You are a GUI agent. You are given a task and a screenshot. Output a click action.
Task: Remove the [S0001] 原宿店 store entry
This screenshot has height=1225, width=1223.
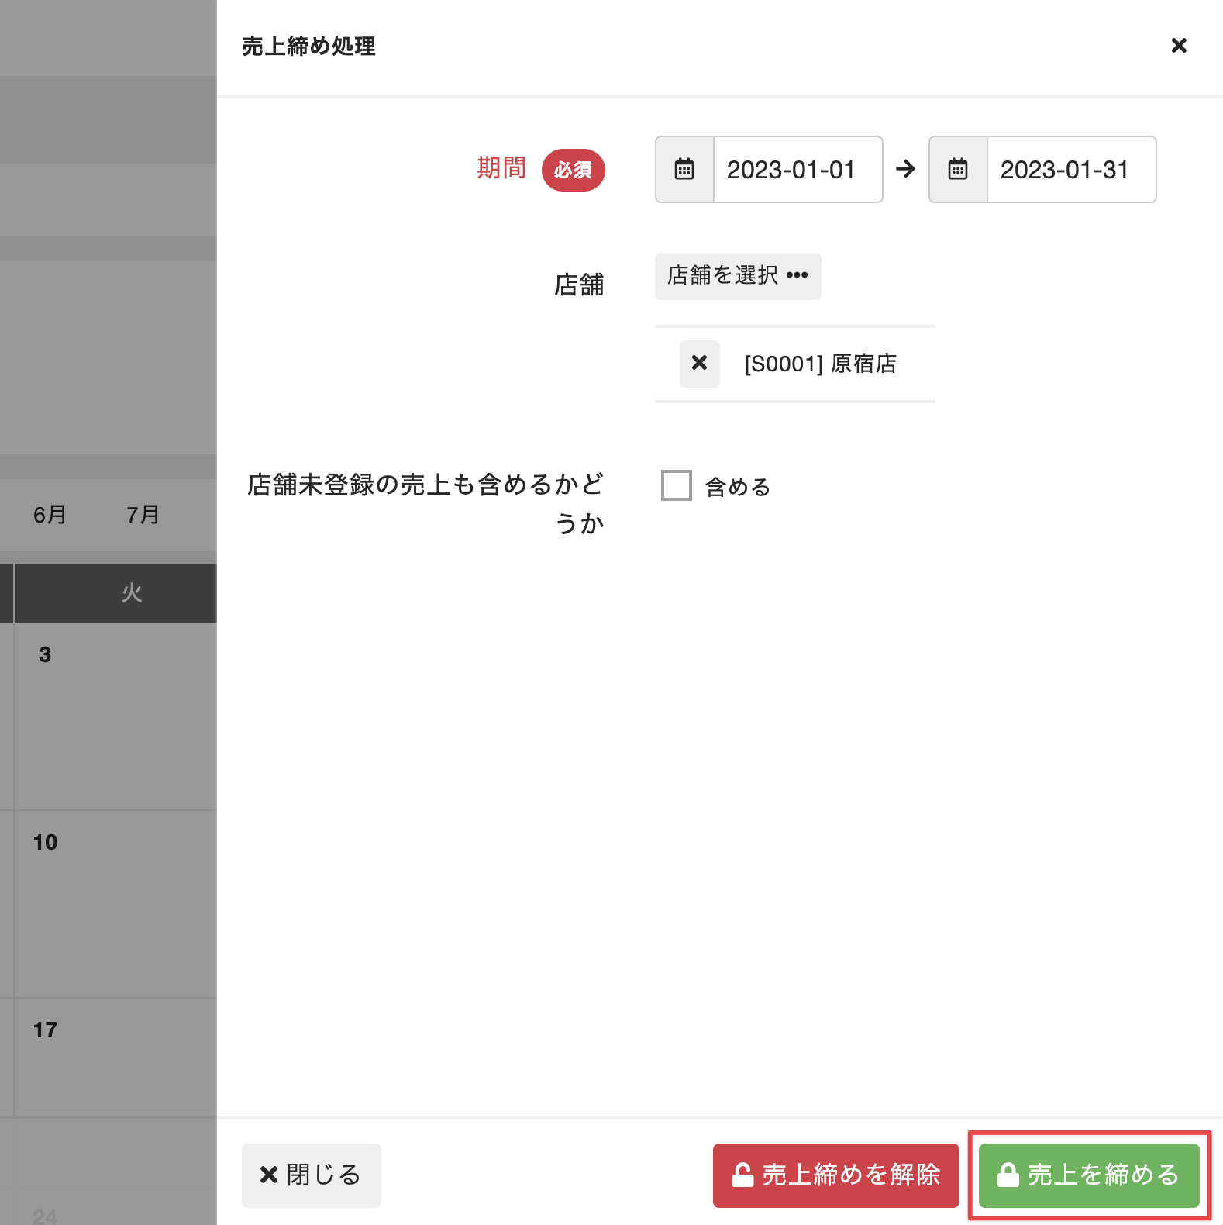pos(699,364)
